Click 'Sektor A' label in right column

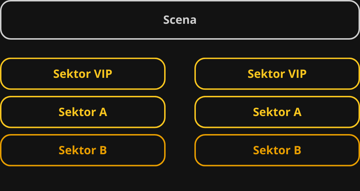[277, 112]
